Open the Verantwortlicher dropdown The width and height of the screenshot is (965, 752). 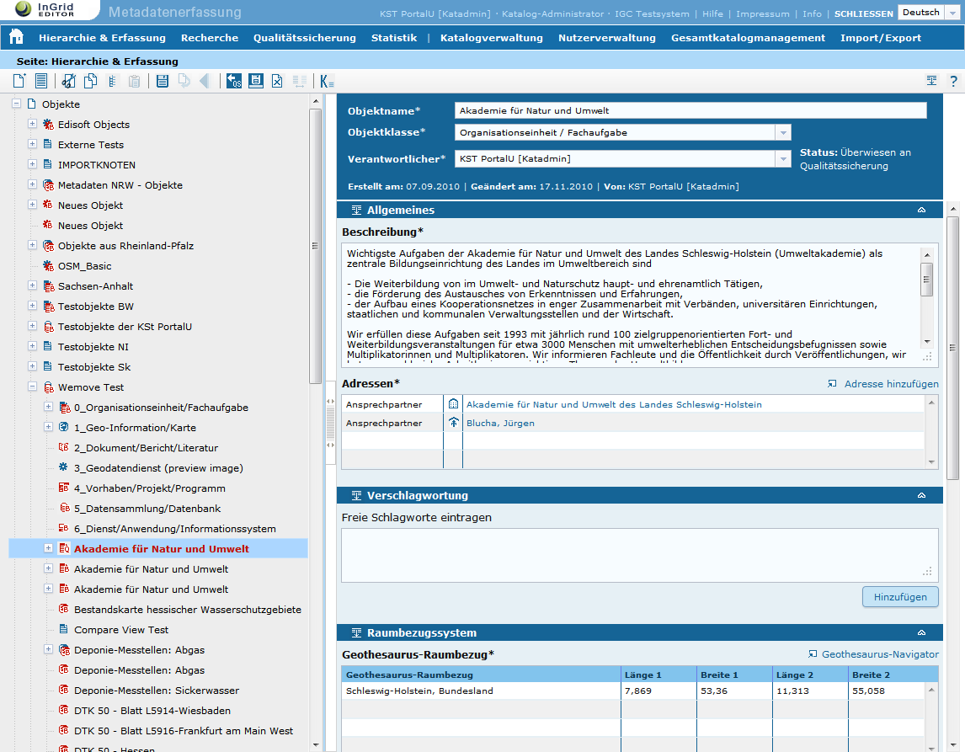pyautogui.click(x=783, y=158)
